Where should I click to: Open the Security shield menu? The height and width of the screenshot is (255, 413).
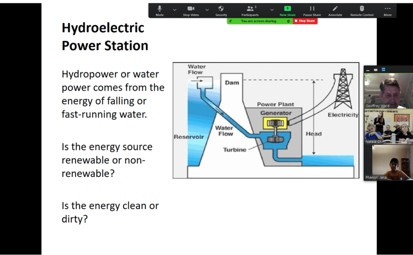pyautogui.click(x=221, y=10)
